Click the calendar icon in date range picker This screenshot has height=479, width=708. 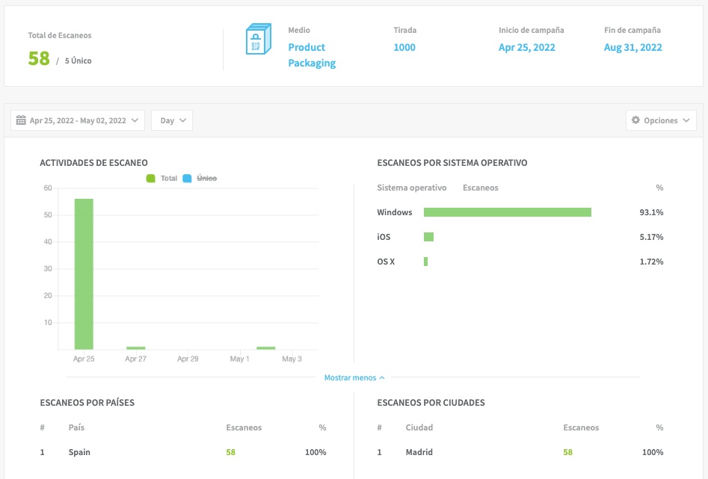point(21,120)
